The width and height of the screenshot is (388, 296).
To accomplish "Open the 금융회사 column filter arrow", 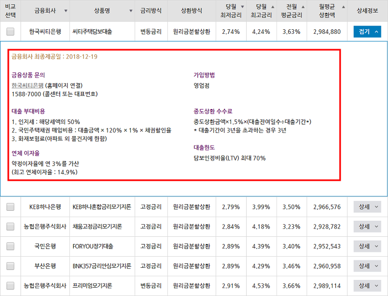I will click(65, 11).
